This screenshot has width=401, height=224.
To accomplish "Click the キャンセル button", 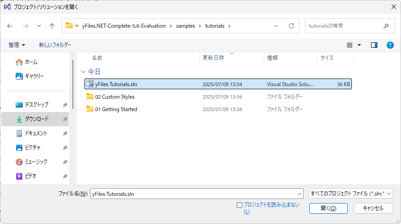I will pos(373,208).
